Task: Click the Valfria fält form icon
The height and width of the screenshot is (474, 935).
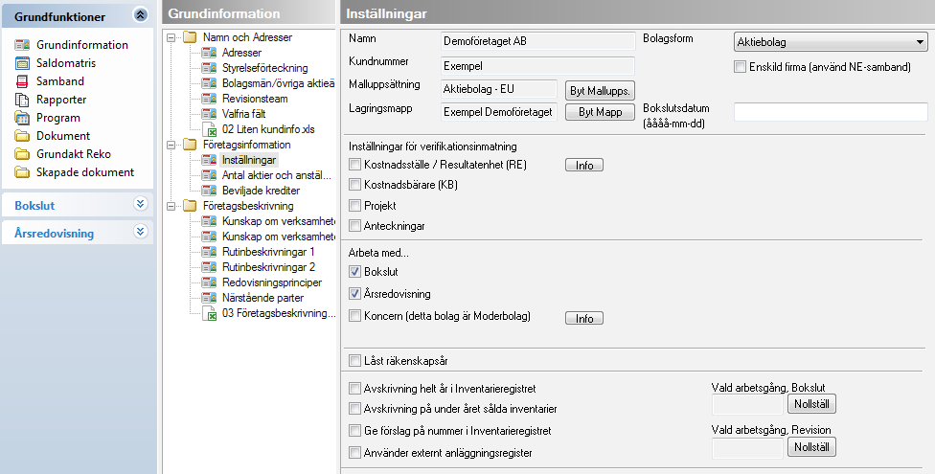Action: tap(209, 114)
